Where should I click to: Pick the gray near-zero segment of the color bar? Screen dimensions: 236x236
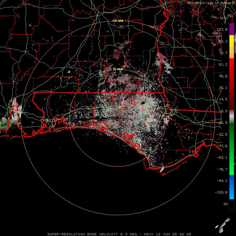232,117
